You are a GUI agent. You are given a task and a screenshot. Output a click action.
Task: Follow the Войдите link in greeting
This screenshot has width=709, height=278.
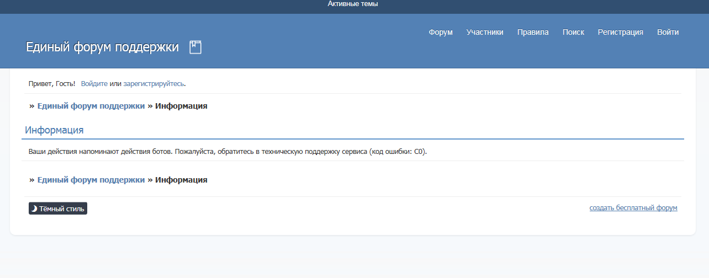(94, 84)
